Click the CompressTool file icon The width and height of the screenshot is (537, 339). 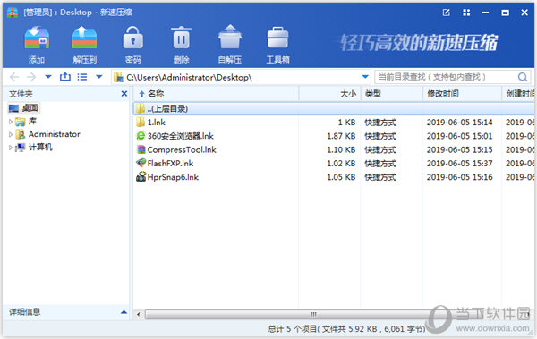click(x=141, y=149)
